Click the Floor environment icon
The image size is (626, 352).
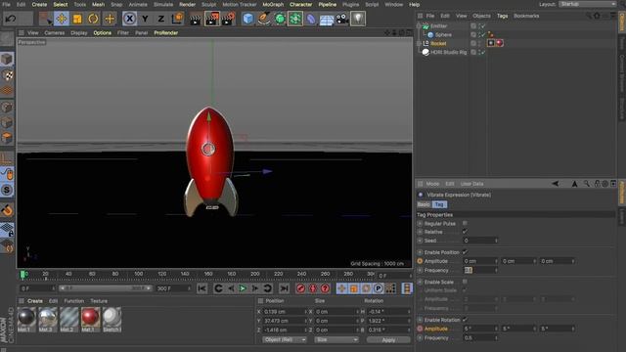327,19
